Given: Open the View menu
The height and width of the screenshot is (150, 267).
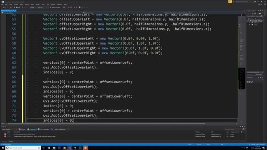Looking at the screenshot, I should 11,5.
